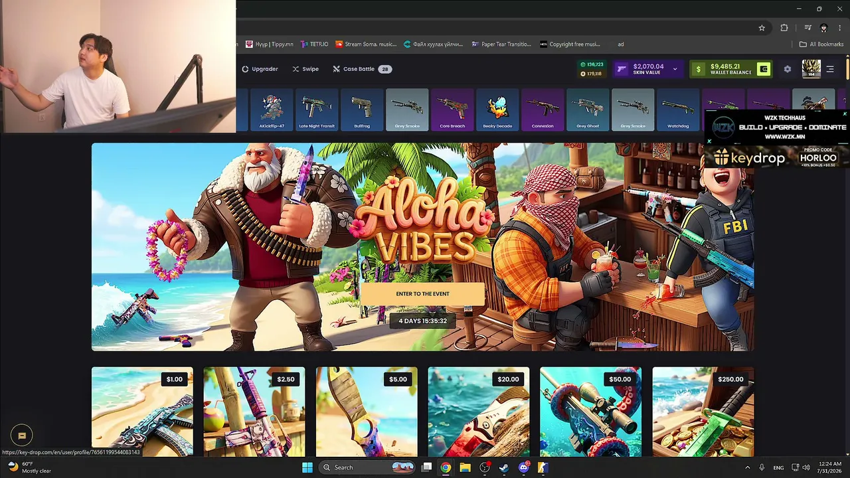Click the green G deposit icon
This screenshot has width=850, height=478.
764,68
